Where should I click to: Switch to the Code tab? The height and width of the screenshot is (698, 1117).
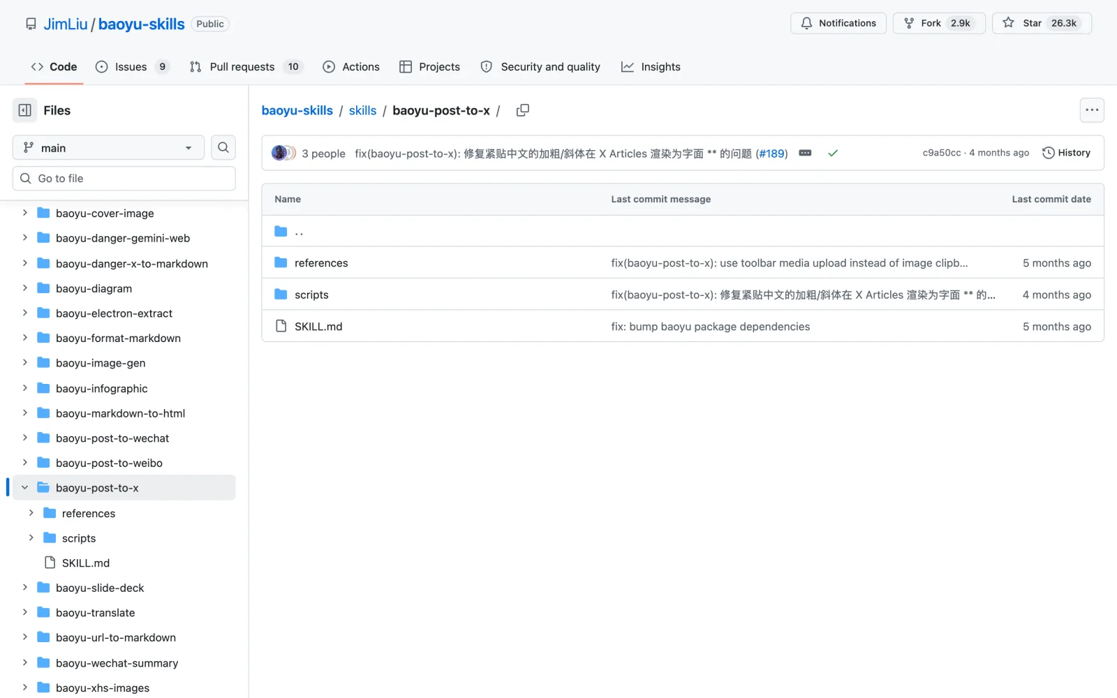[54, 67]
